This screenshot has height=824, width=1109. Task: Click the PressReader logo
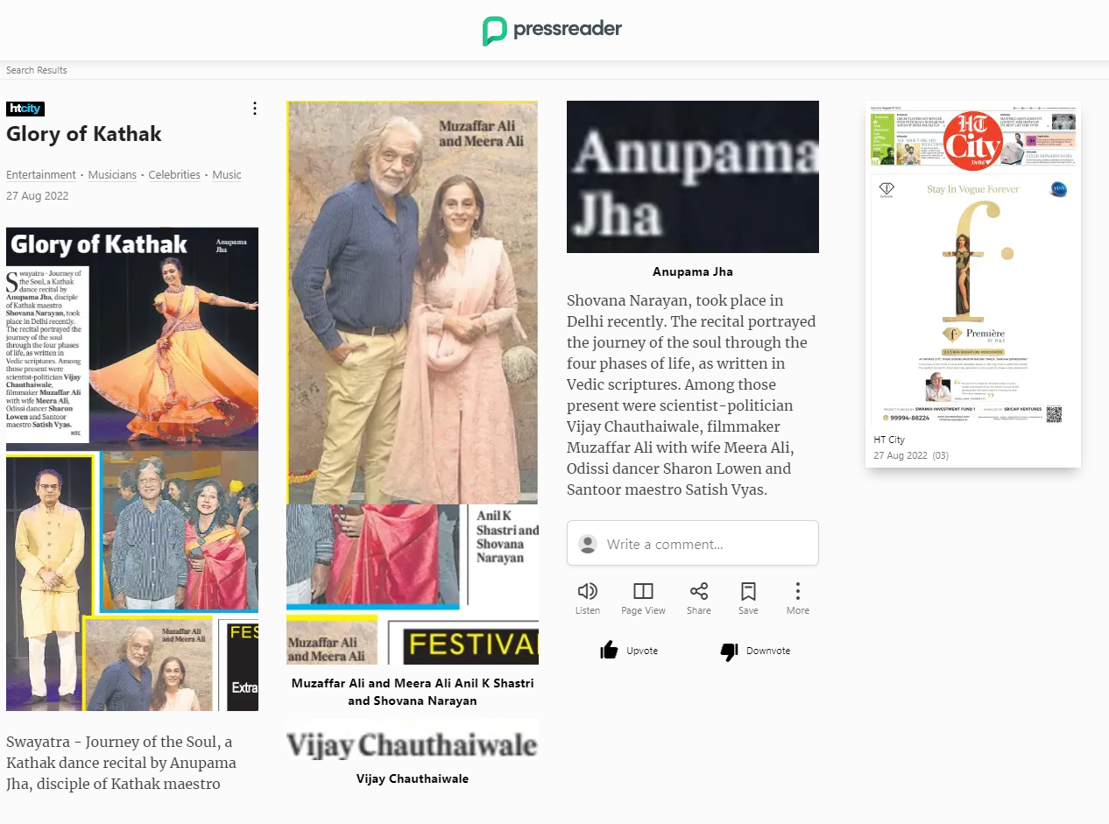[x=553, y=31]
